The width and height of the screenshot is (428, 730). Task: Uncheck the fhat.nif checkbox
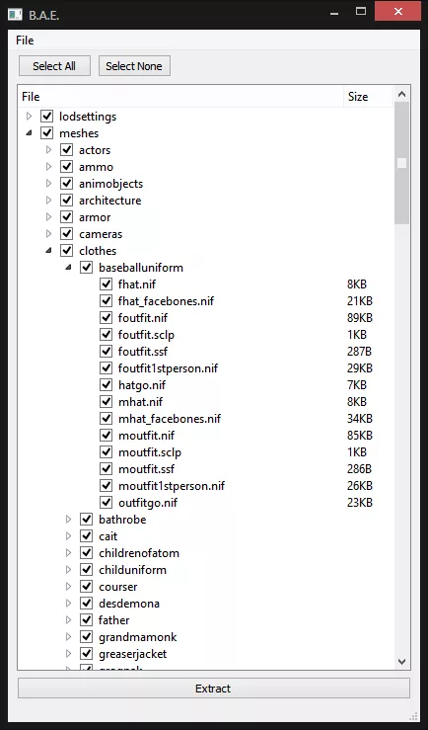point(106,284)
